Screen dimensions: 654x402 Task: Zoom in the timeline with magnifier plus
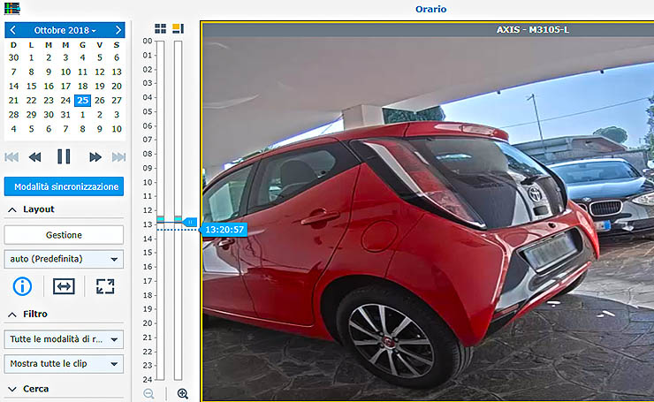pos(183,394)
